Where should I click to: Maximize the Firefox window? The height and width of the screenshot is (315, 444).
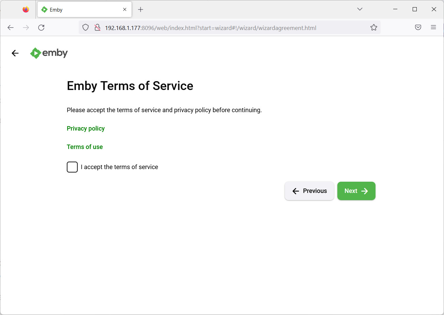415,10
